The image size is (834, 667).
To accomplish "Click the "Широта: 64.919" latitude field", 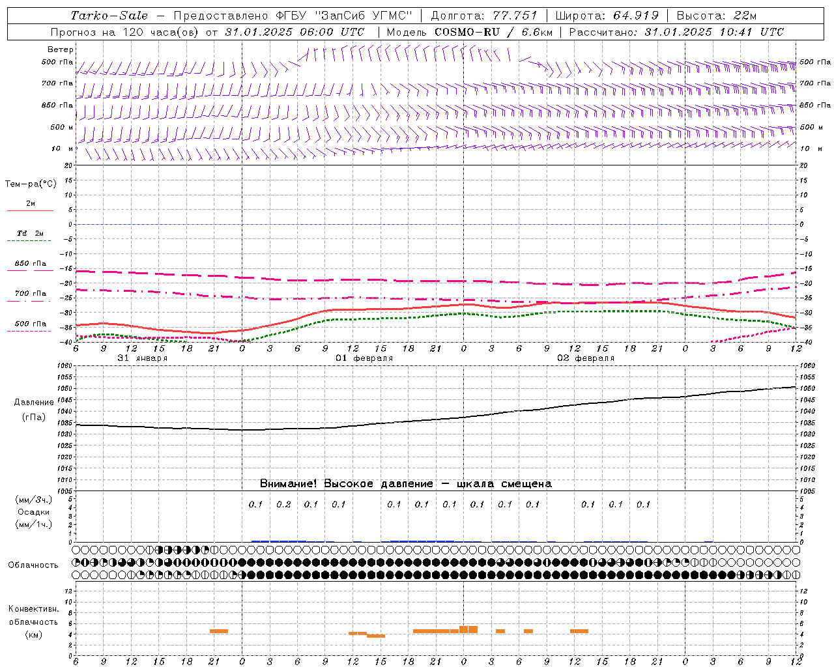I will pos(607,16).
